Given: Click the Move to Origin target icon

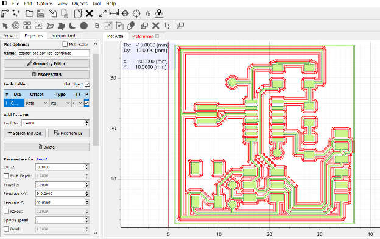Looking at the screenshot, I should [x=136, y=13].
